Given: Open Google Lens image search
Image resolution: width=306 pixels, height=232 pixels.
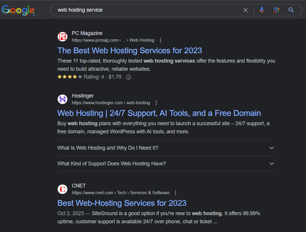Looking at the screenshot, I should (x=276, y=10).
